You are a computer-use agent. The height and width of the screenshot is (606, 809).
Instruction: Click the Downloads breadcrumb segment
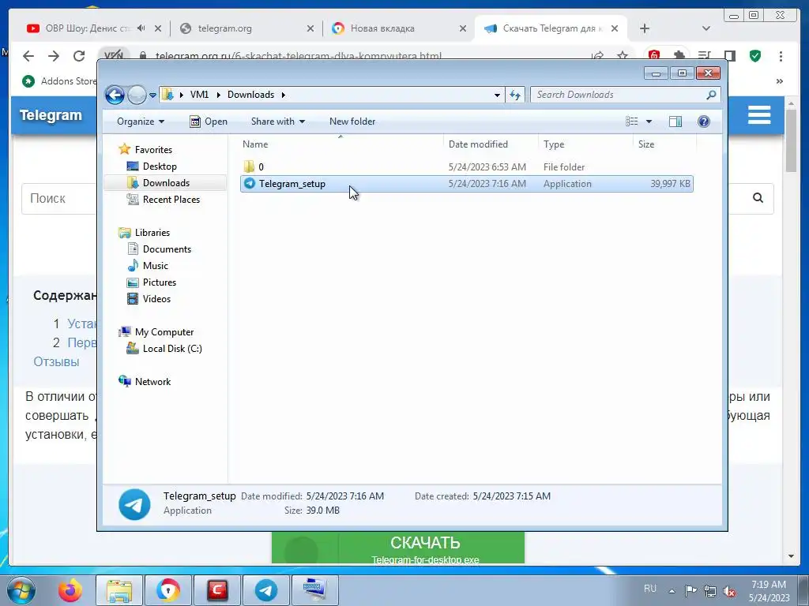click(250, 95)
